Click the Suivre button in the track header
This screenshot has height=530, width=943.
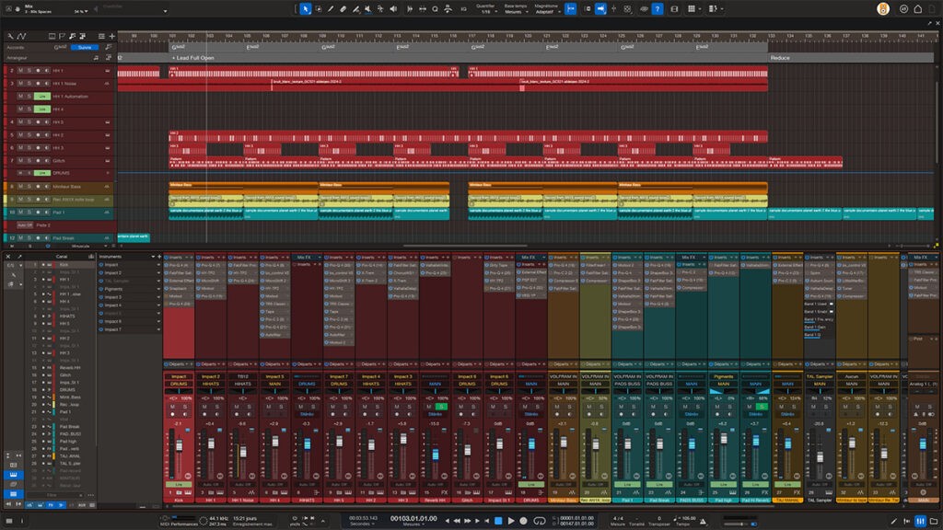coord(84,45)
